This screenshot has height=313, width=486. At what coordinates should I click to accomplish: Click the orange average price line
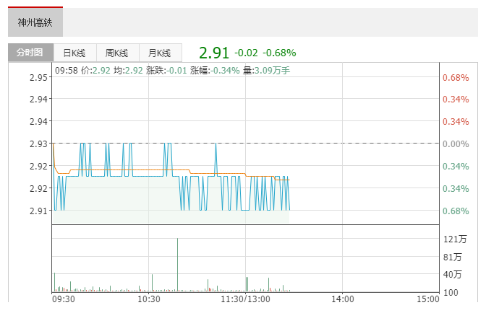click(x=124, y=170)
